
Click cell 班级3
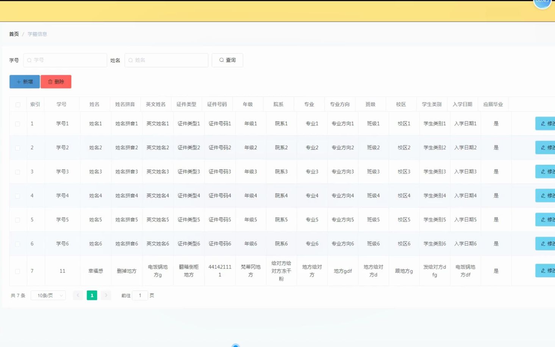(x=374, y=172)
